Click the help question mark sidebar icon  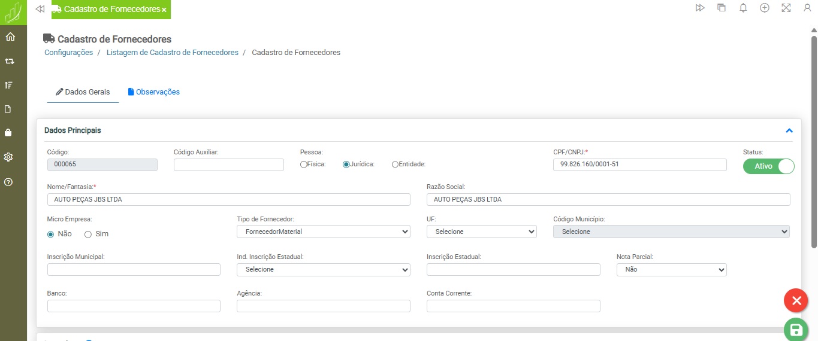pos(9,182)
